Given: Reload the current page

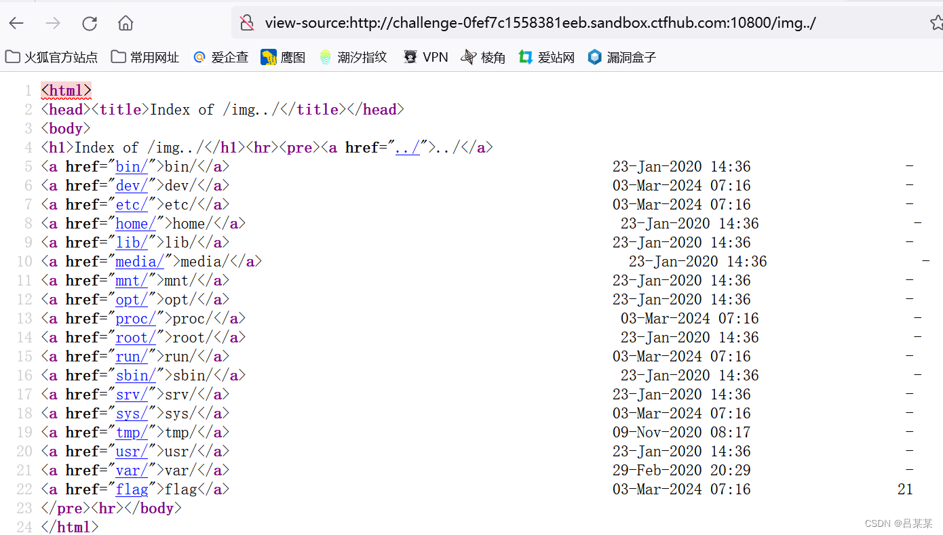Looking at the screenshot, I should [89, 22].
